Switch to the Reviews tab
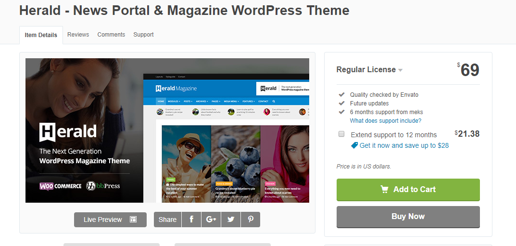Screen dimensions: 516x246 [x=78, y=35]
